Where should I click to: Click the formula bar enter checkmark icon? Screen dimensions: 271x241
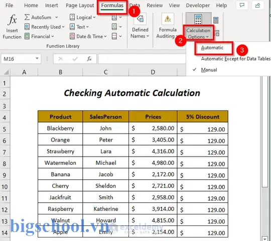pyautogui.click(x=75, y=59)
